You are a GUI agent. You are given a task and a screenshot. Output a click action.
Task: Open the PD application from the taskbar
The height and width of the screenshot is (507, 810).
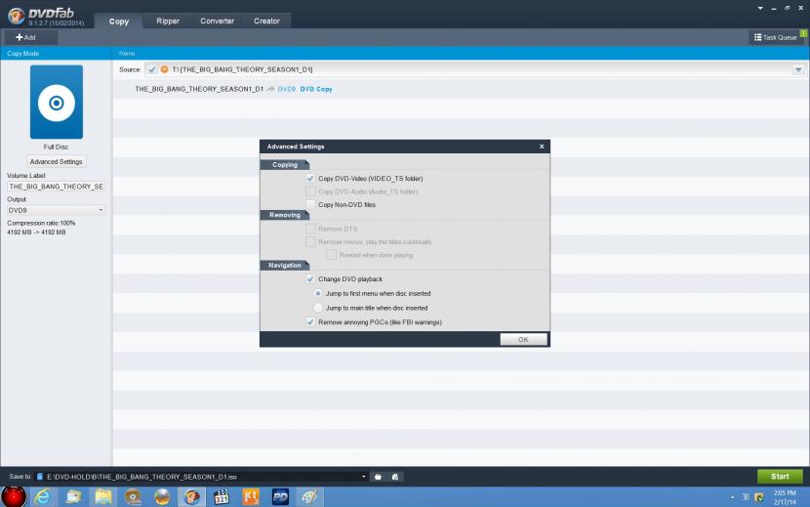pyautogui.click(x=280, y=497)
